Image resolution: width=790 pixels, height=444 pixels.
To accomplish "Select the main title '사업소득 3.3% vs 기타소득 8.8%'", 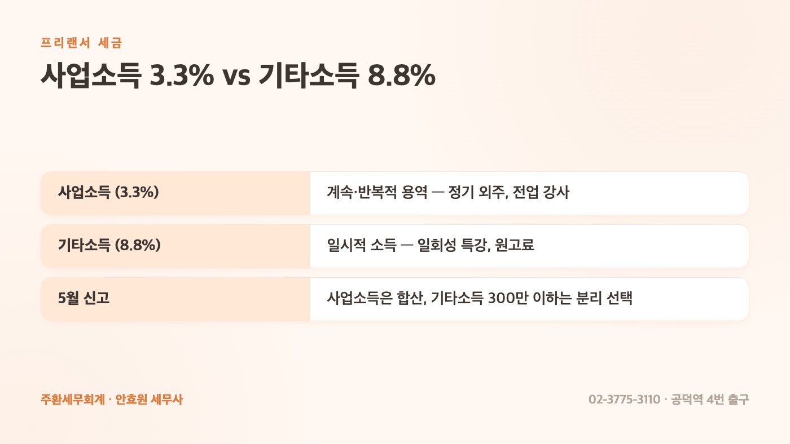I will tap(238, 76).
